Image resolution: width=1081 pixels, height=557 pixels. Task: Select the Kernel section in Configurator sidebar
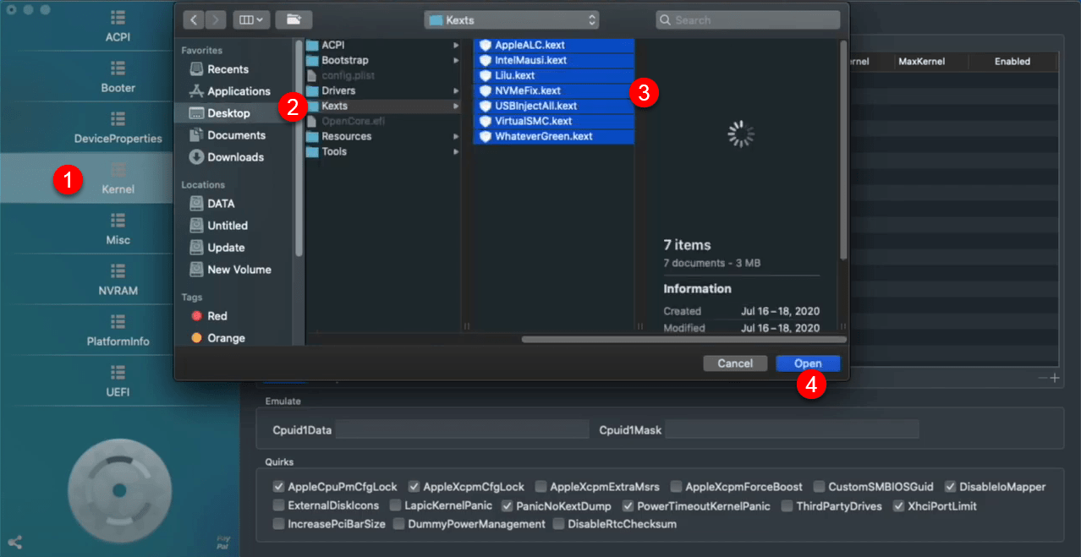118,178
